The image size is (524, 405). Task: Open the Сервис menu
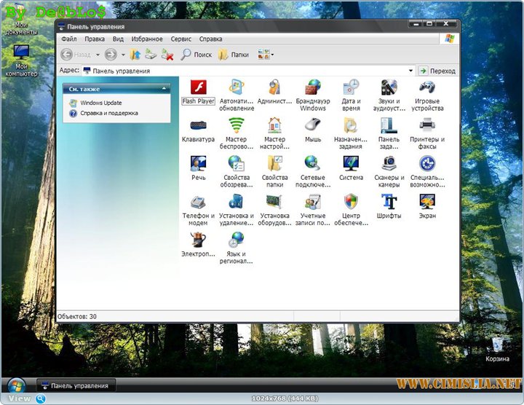(181, 39)
